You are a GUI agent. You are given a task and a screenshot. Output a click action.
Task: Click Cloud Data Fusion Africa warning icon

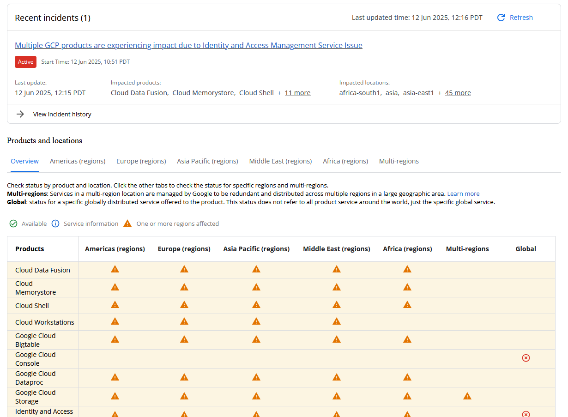point(407,269)
